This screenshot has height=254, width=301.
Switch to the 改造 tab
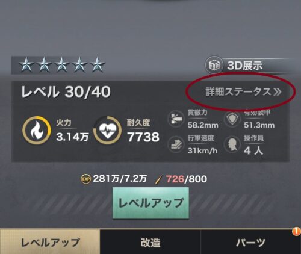(x=150, y=242)
